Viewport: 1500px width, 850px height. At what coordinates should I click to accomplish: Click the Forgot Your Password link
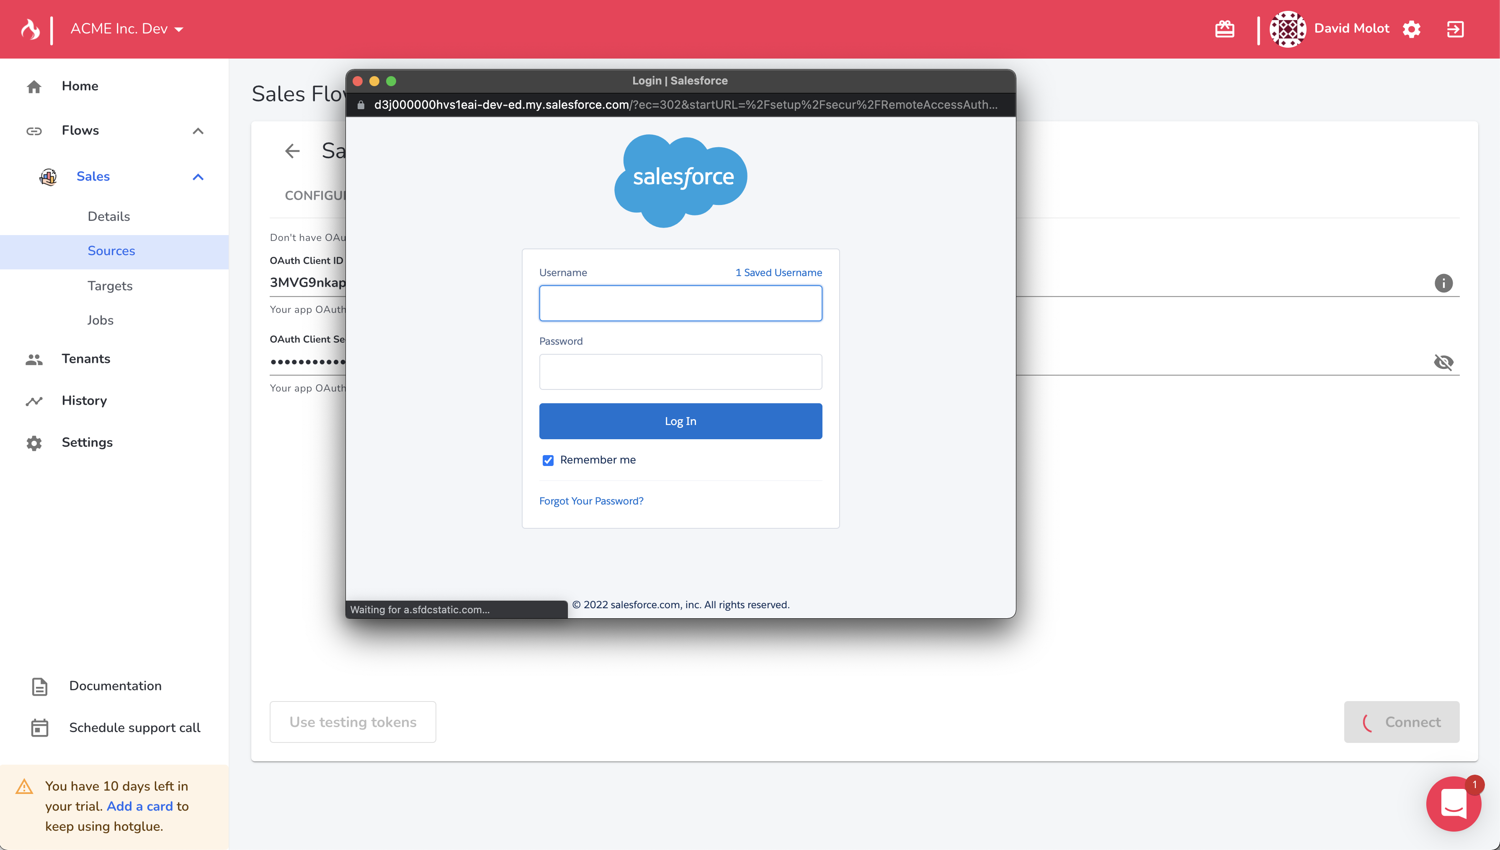click(x=591, y=501)
